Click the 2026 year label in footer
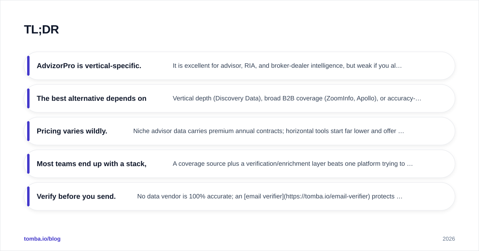Image resolution: width=479 pixels, height=251 pixels. pyautogui.click(x=449, y=239)
